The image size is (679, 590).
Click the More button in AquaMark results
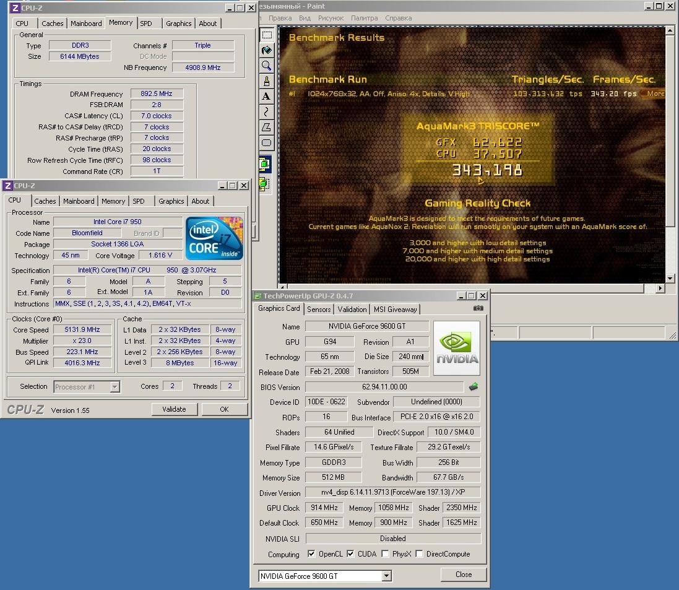coord(654,93)
